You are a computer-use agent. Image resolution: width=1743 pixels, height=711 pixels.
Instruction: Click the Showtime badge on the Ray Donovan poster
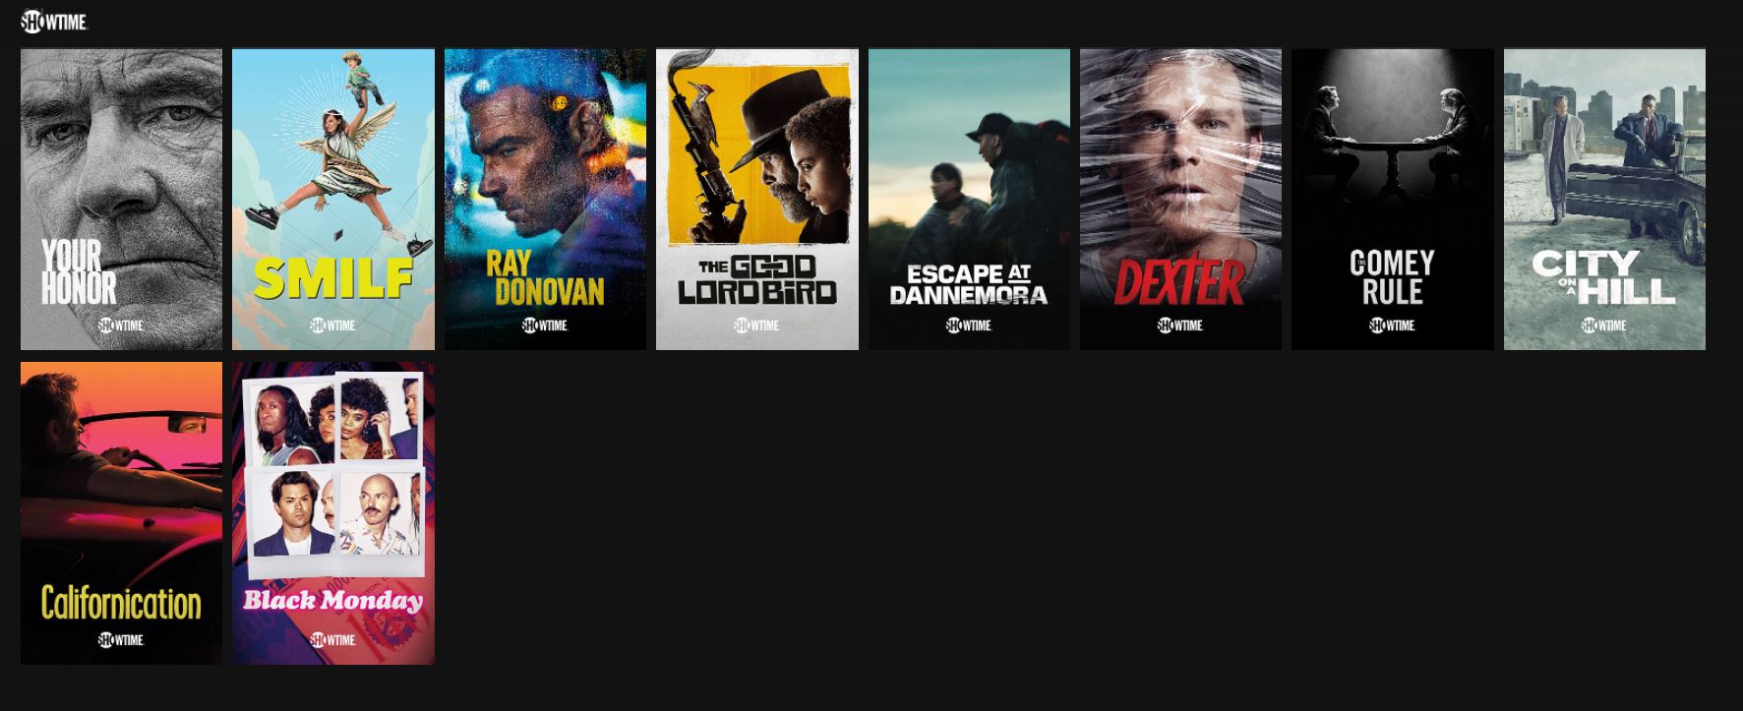(545, 326)
